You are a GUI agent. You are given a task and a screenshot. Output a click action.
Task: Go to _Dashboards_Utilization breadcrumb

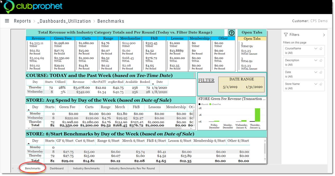64,21
